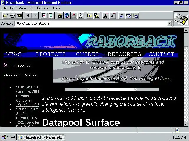
Task: Open 1/18 Windows 2000 Domain Controller link
Action: click(28, 94)
